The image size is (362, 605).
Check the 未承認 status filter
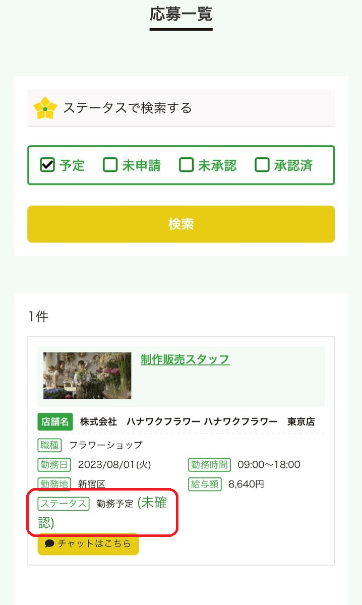pyautogui.click(x=186, y=165)
